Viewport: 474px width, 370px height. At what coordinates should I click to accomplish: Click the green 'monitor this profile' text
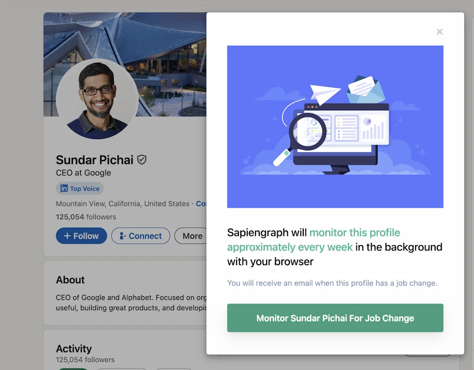355,233
